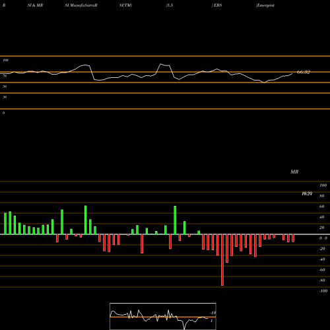Screen dimensions: 330x330
Task: Click the 80 label on the MR axis
Action: click(322, 196)
